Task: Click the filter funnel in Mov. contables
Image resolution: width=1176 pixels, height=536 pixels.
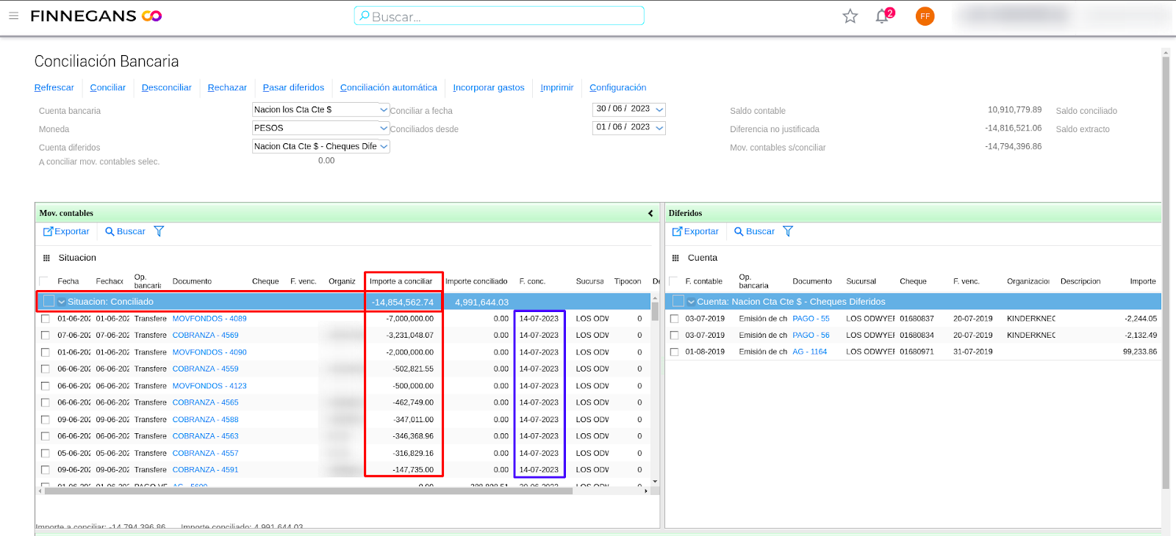Action: 159,231
